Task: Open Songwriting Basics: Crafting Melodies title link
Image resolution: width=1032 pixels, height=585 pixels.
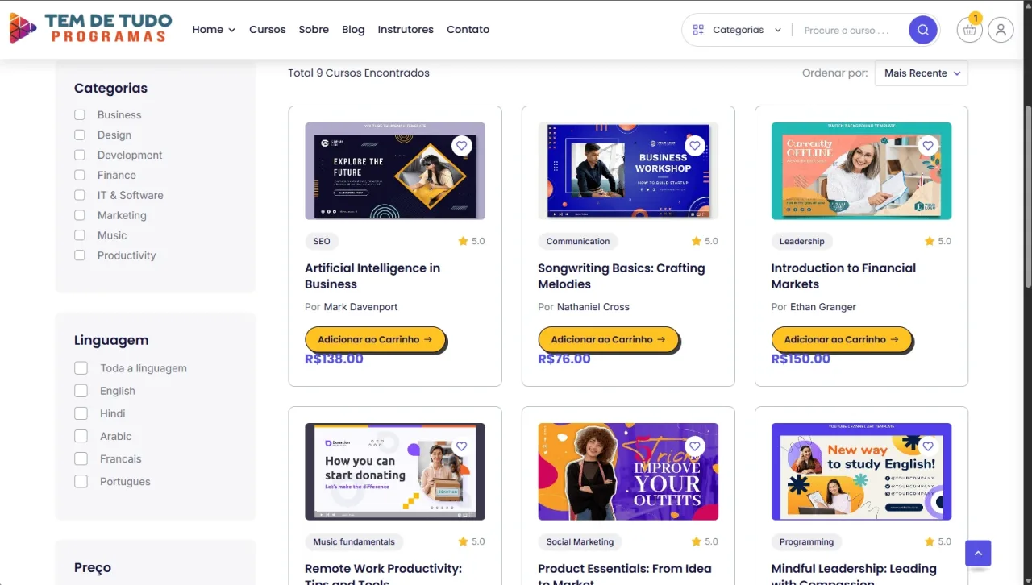Action: pyautogui.click(x=622, y=276)
